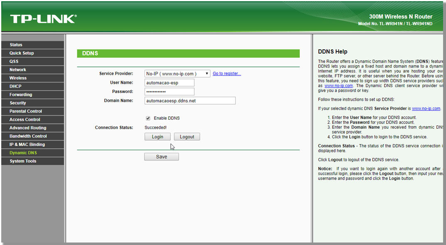Expand the Service Provider dropdown
The width and height of the screenshot is (446, 245).
click(x=177, y=73)
